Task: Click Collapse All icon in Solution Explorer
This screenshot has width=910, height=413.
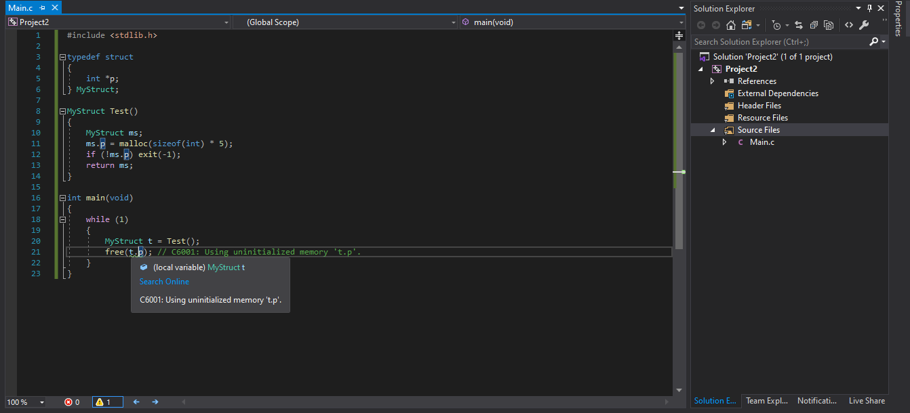Action: [813, 25]
